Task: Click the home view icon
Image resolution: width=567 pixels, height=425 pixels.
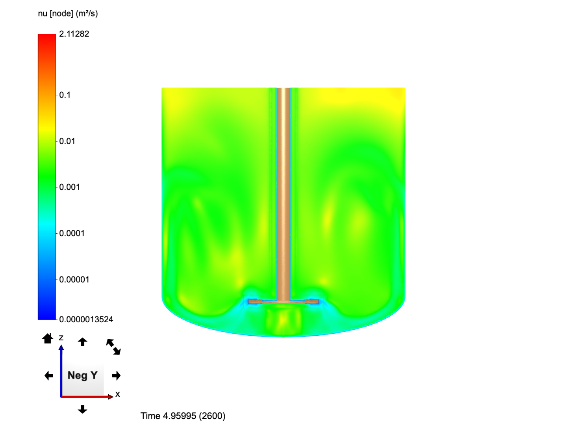Action: [x=48, y=338]
